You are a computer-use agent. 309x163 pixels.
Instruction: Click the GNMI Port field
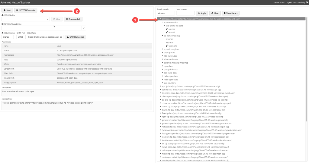point(21,37)
